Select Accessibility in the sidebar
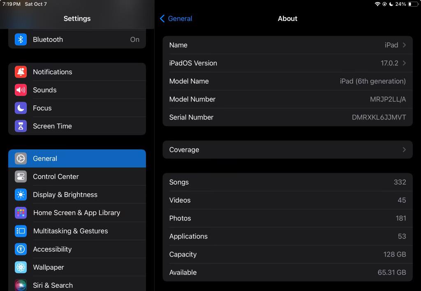421x291 pixels. pos(77,249)
